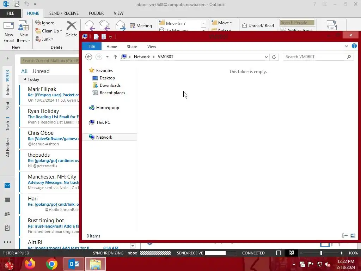Click Search Current Mailbox field
This screenshot has height=271, width=361.
click(50, 61)
